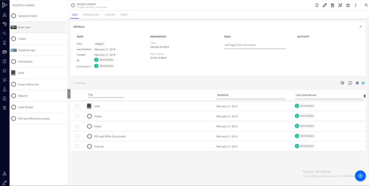The height and width of the screenshot is (186, 369).
Task: Open the columns settings gear icon
Action: point(365,96)
